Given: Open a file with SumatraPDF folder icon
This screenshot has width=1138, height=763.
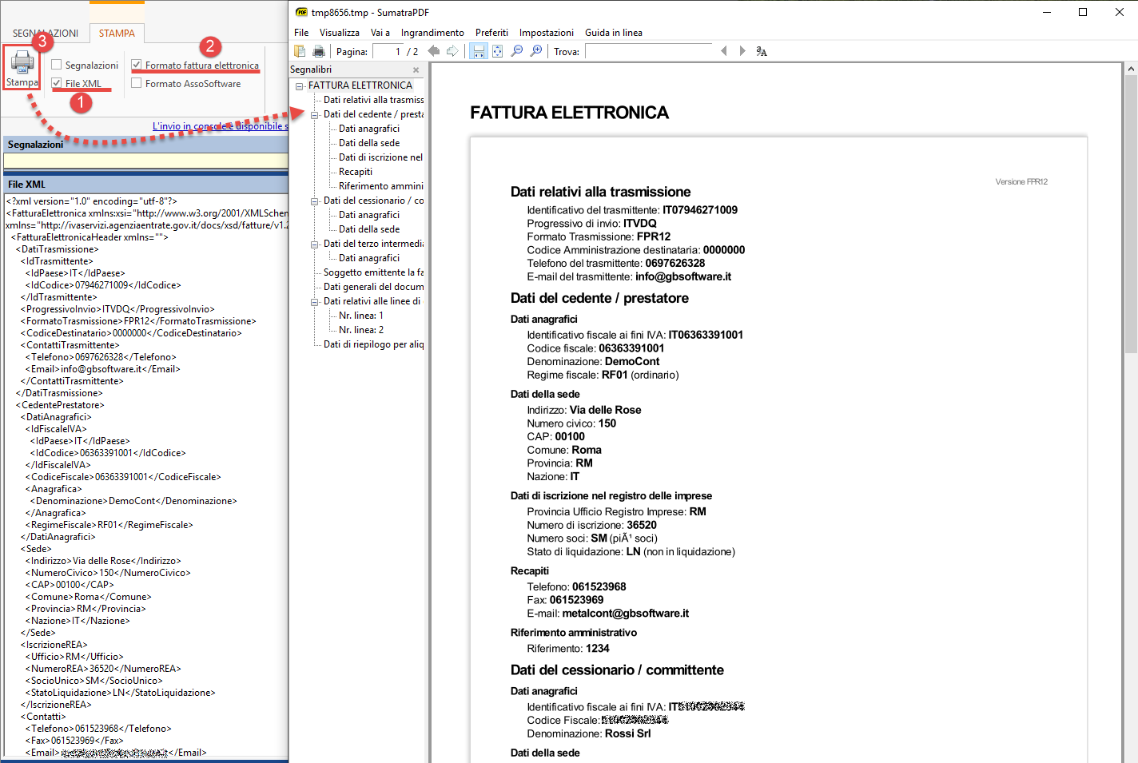Looking at the screenshot, I should point(300,51).
